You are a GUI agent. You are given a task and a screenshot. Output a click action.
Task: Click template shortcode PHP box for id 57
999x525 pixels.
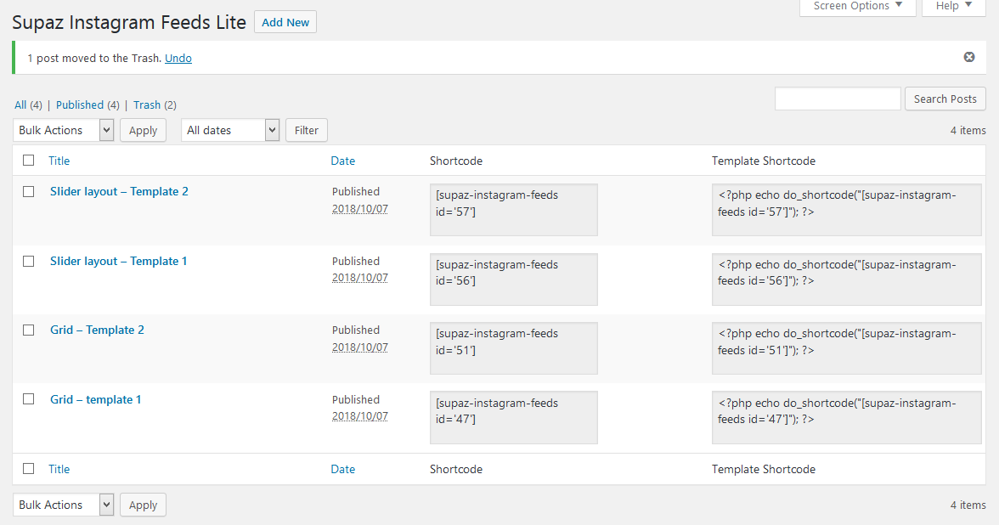click(x=847, y=210)
